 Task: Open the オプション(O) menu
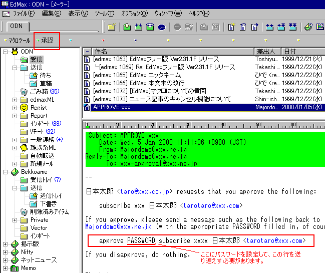point(135,14)
